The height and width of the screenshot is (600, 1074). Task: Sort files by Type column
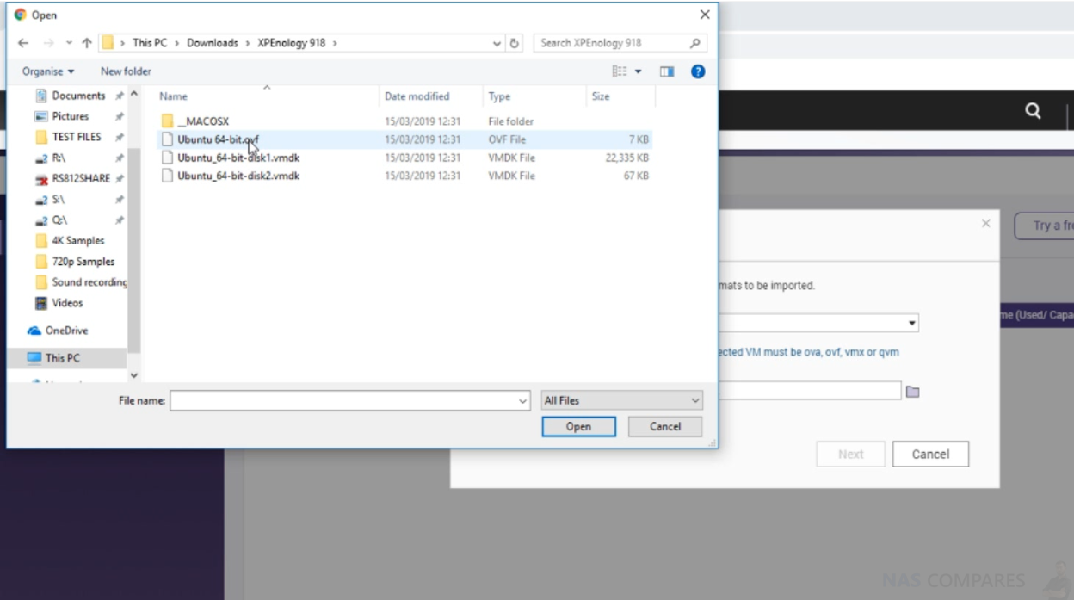tap(499, 96)
